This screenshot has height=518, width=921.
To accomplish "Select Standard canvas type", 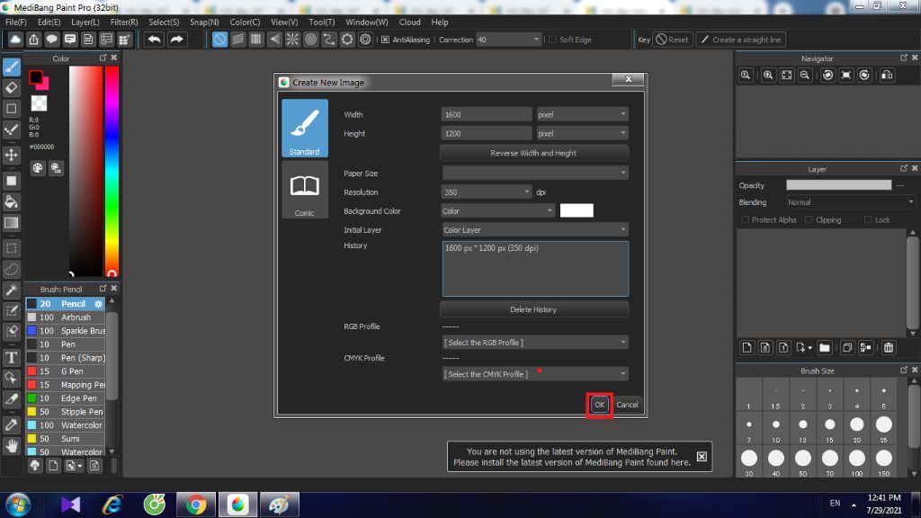I will pyautogui.click(x=305, y=128).
